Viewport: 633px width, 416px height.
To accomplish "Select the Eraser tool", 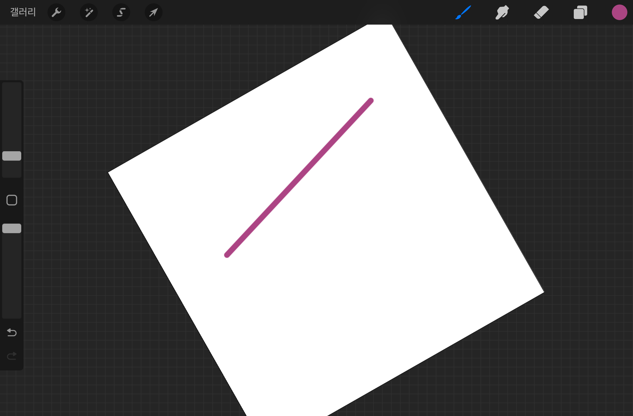I will 541,12.
